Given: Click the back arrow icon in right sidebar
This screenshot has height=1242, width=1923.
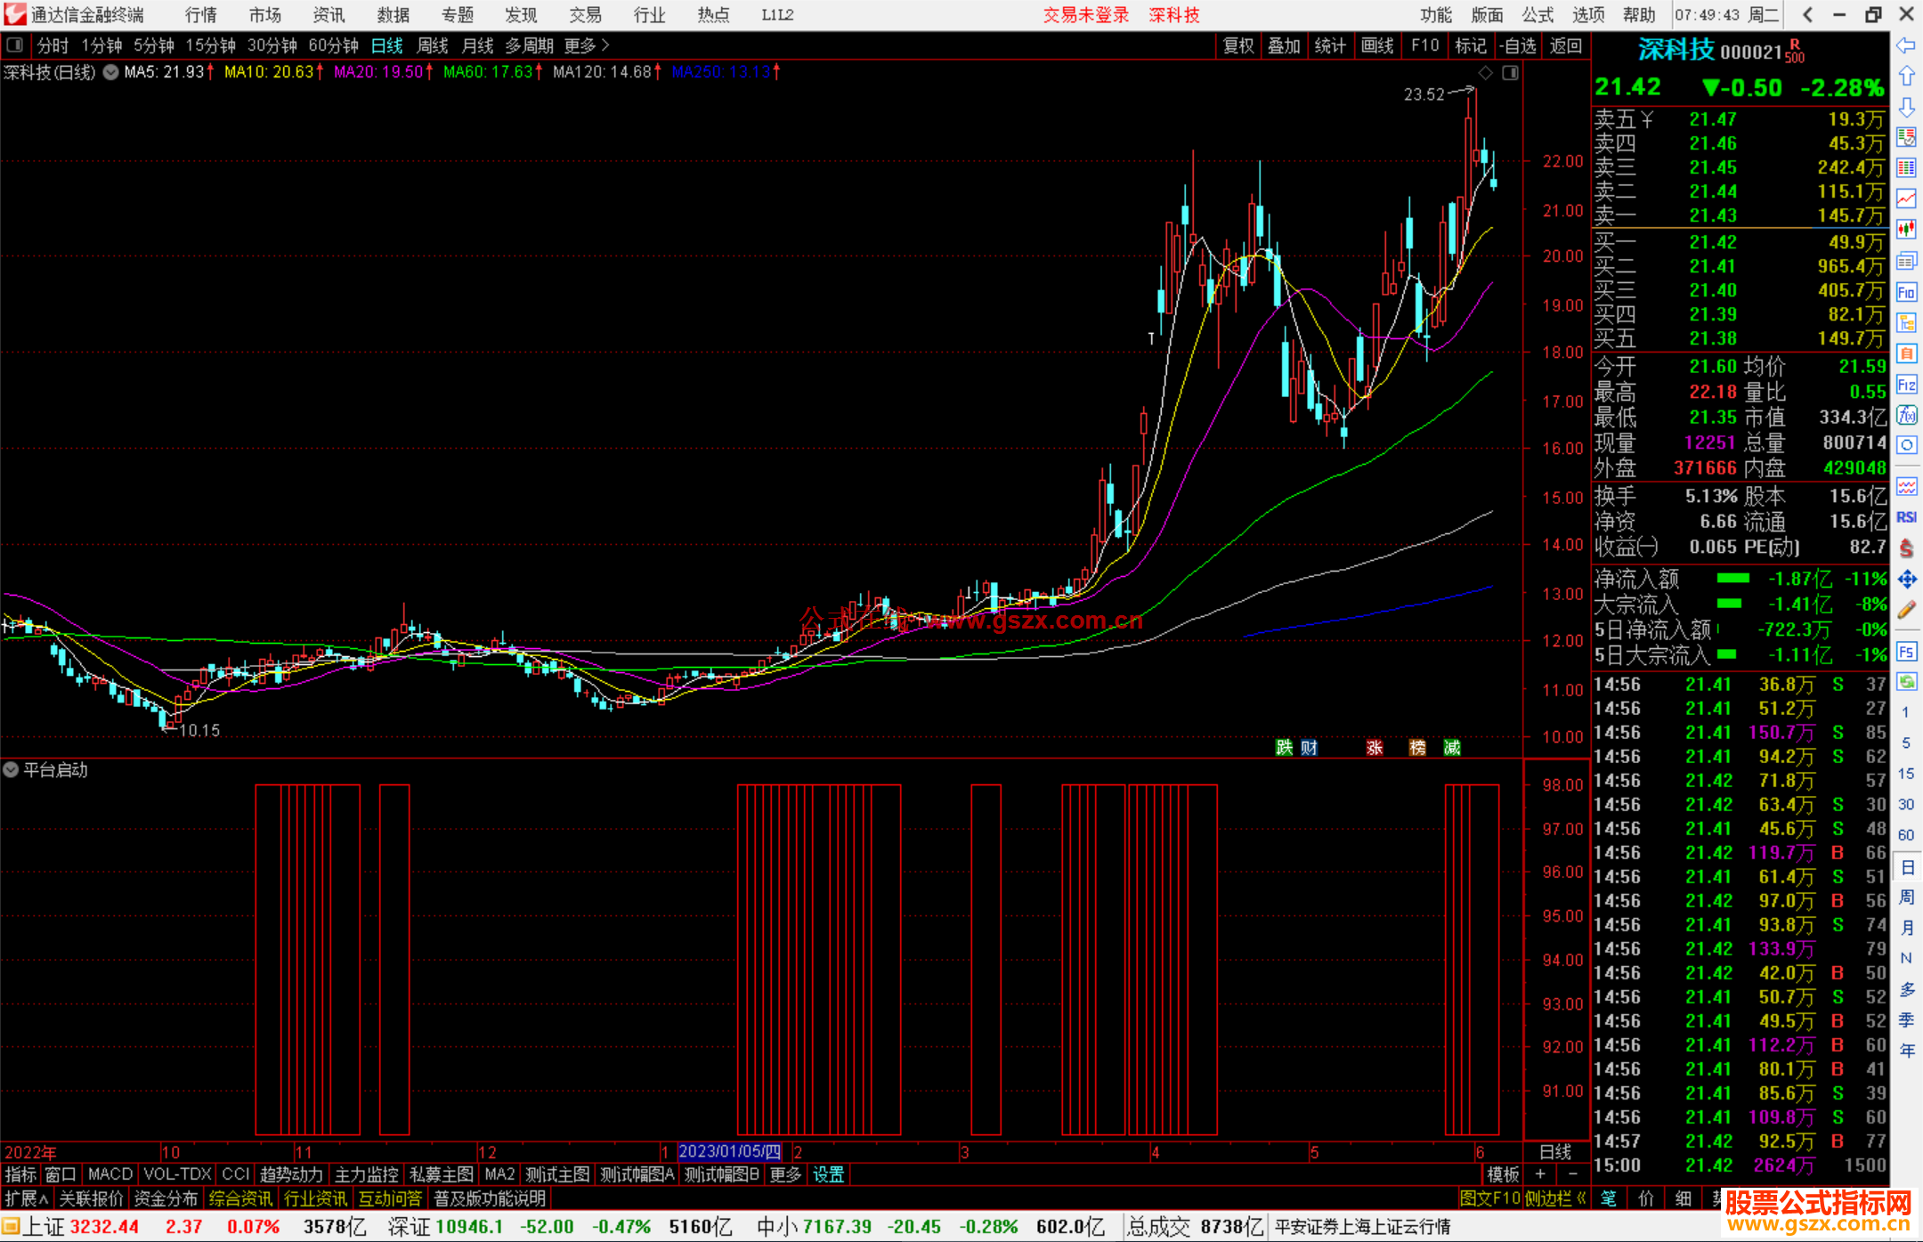Looking at the screenshot, I should [1906, 45].
